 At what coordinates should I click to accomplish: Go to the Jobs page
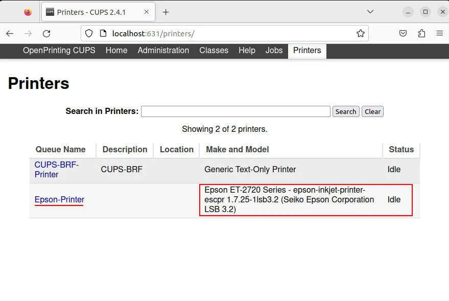click(x=274, y=51)
